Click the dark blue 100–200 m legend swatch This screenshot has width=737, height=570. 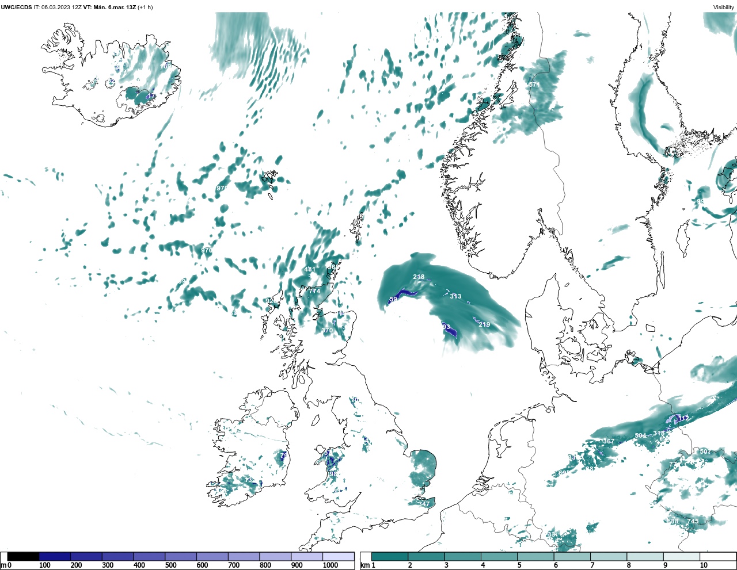pos(55,556)
